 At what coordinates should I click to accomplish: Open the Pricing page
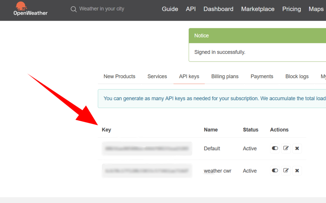pyautogui.click(x=291, y=9)
